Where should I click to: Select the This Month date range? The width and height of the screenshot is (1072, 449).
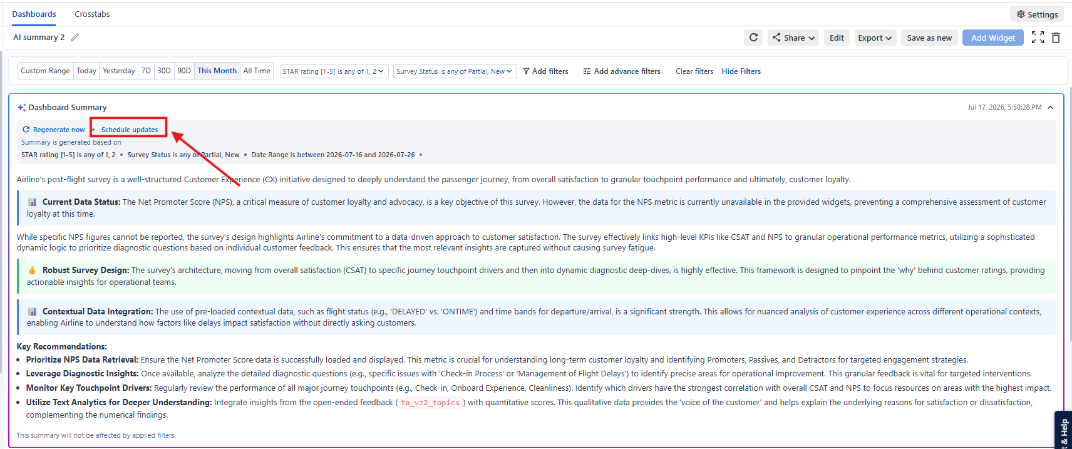click(217, 71)
